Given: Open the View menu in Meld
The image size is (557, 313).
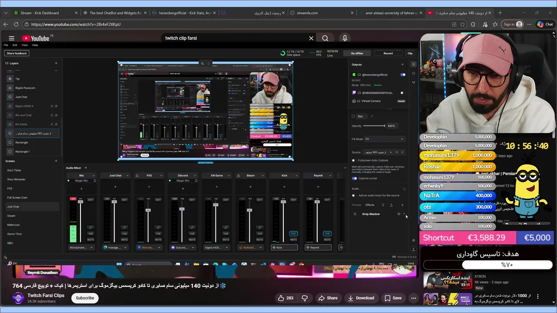Looking at the screenshot, I should (25, 45).
